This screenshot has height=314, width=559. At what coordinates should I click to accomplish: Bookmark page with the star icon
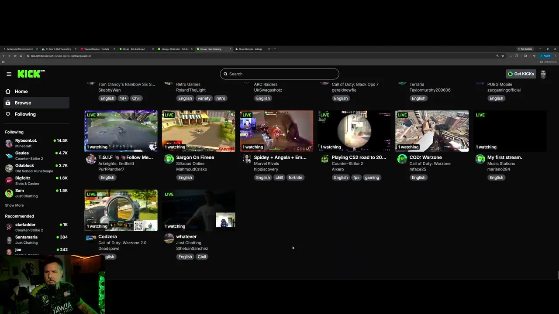coord(503,56)
